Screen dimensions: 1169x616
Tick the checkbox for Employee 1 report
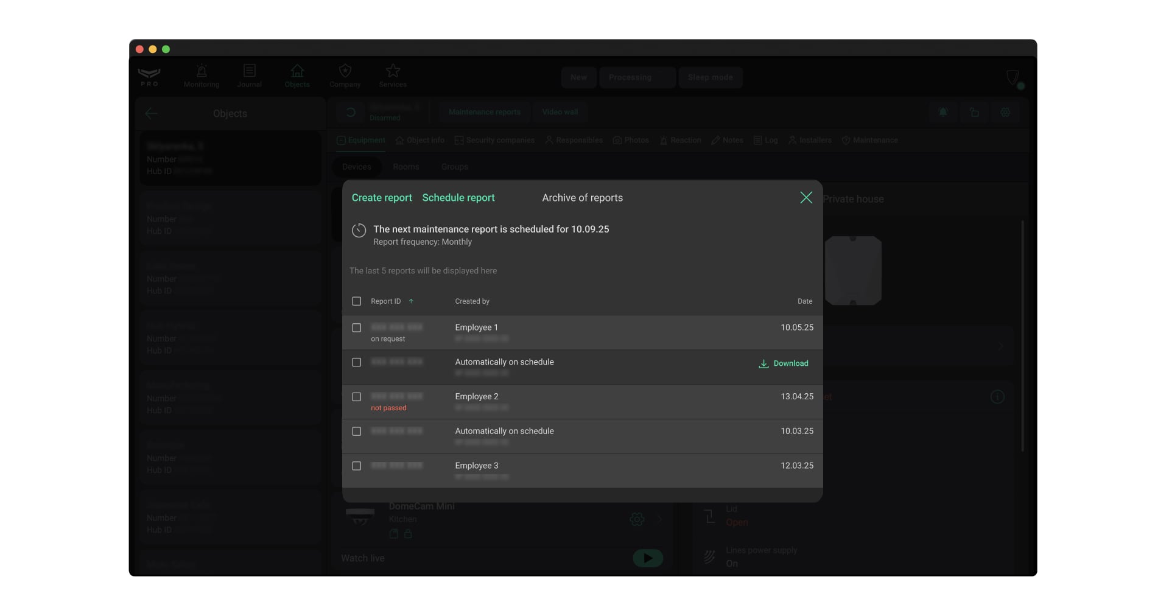coord(357,328)
